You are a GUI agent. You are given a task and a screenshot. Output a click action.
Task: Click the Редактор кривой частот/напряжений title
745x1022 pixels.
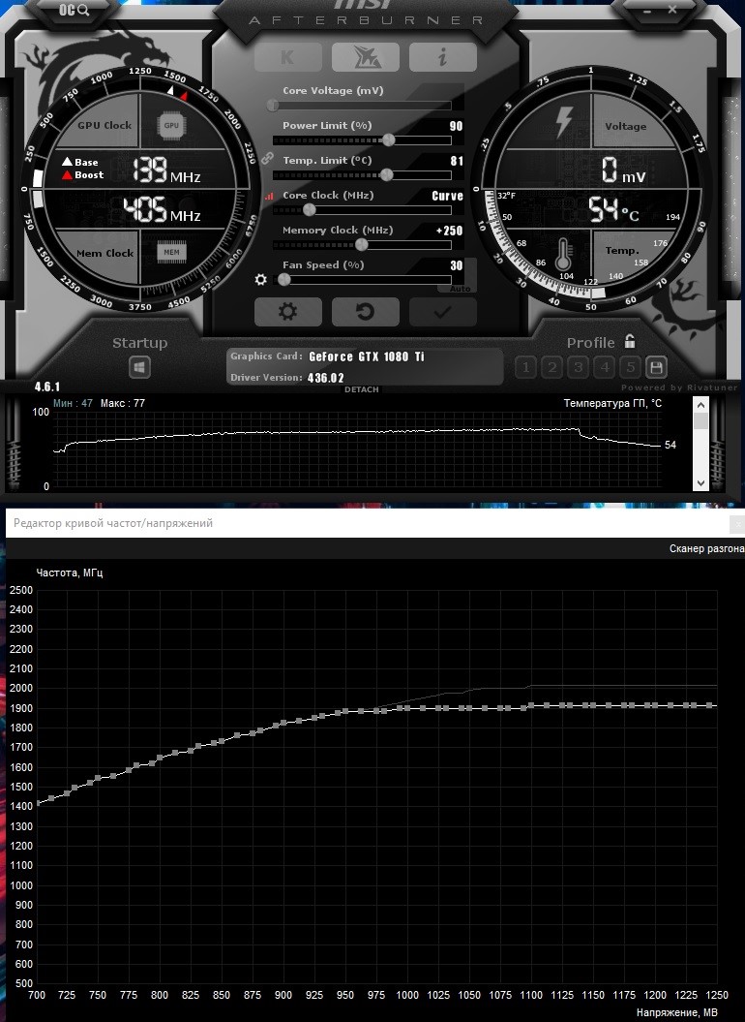pyautogui.click(x=113, y=523)
